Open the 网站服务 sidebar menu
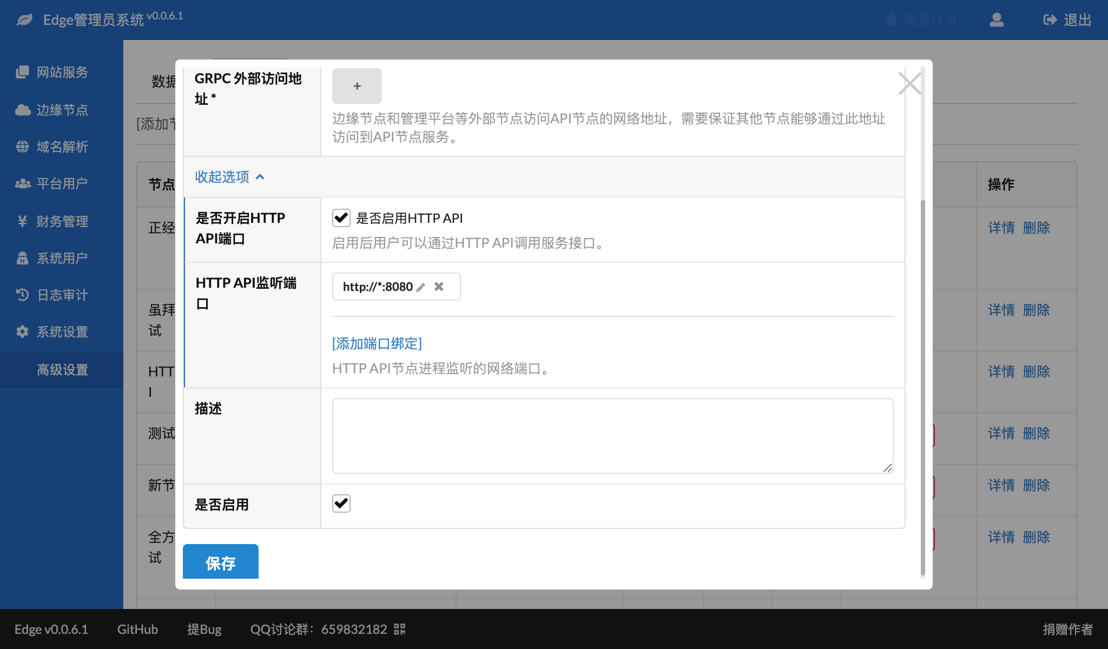Viewport: 1108px width, 649px height. [62, 72]
